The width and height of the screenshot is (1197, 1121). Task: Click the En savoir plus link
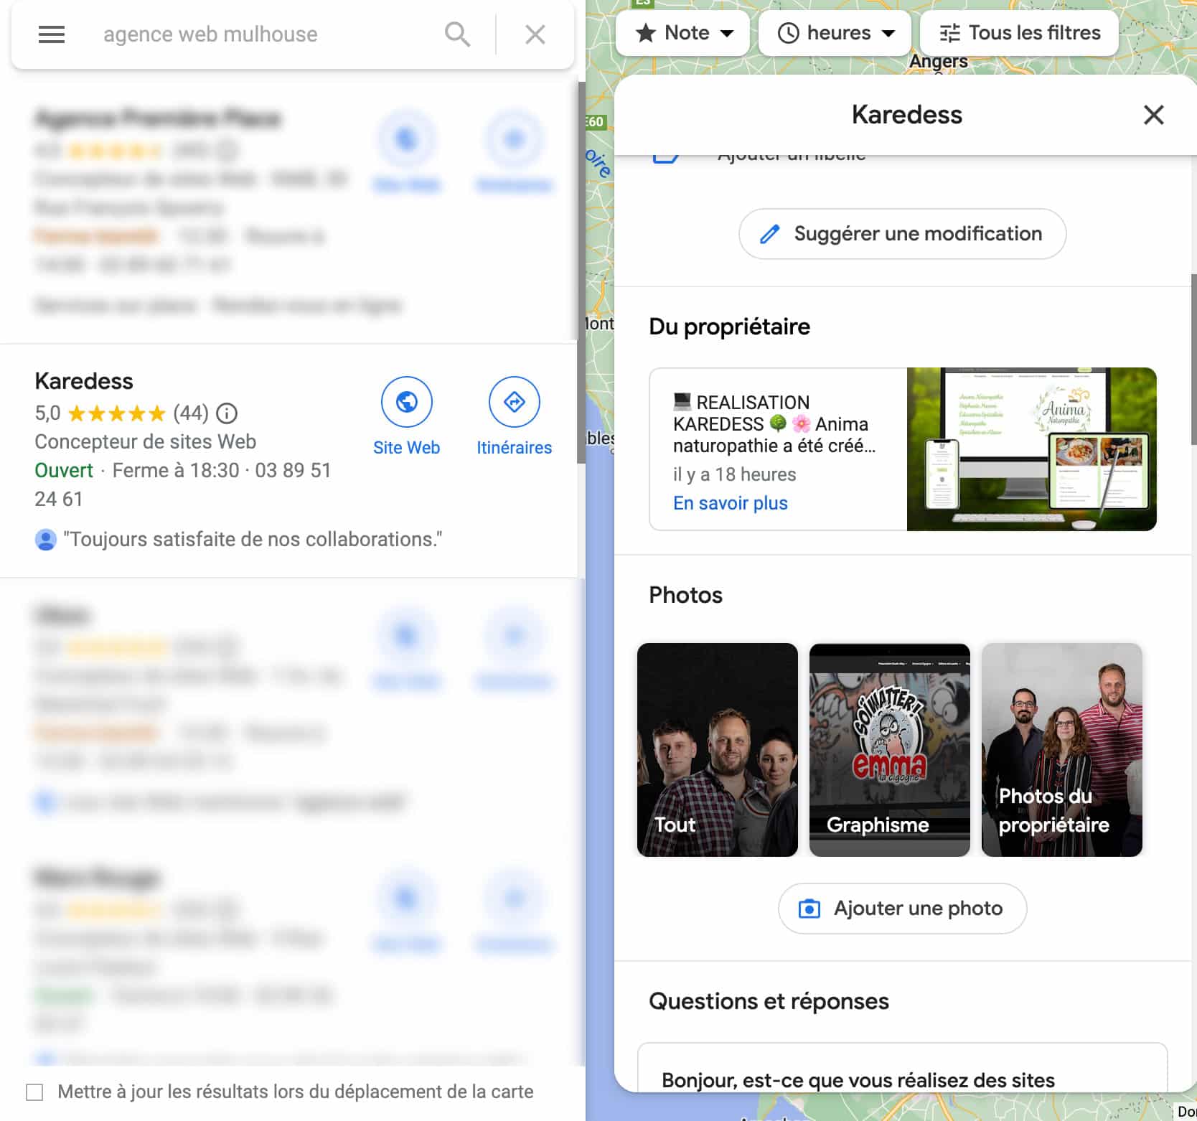(x=730, y=503)
